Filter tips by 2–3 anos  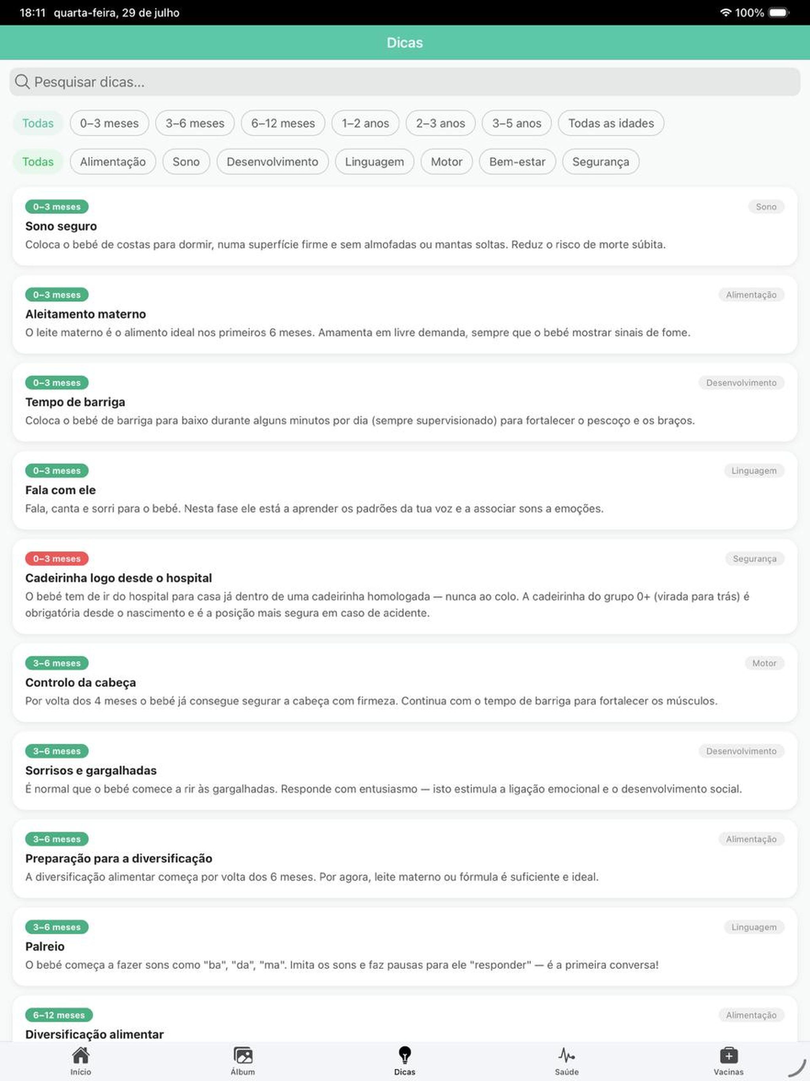click(x=441, y=123)
